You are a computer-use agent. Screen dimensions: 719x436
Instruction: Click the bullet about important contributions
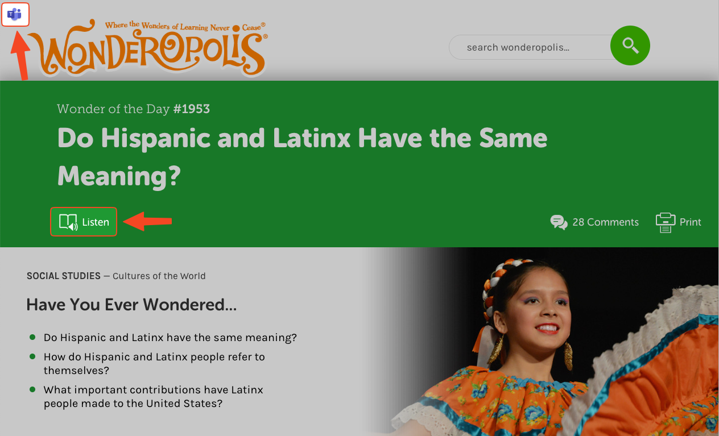pyautogui.click(x=154, y=397)
